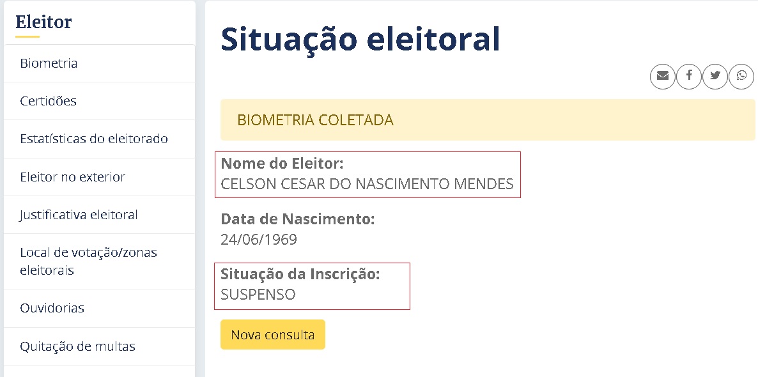The height and width of the screenshot is (377, 758).
Task: Share via WhatsApp icon
Action: pos(741,76)
